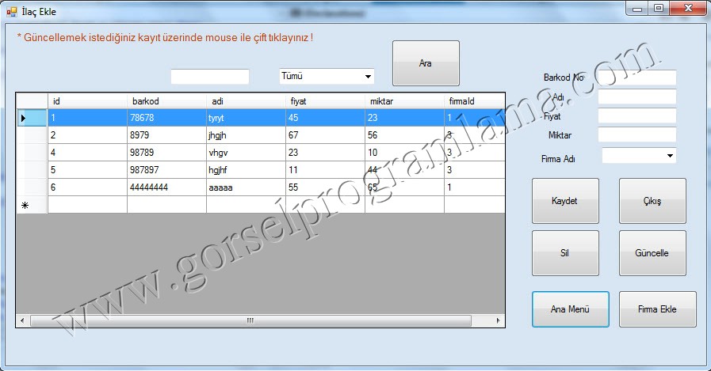Image resolution: width=711 pixels, height=371 pixels.
Task: Focus the Barkod No input field
Action: [636, 78]
